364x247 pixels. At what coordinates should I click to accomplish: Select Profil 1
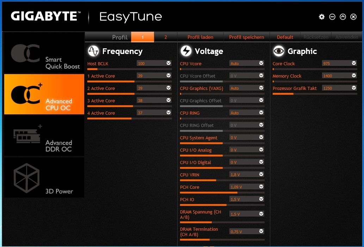[143, 37]
